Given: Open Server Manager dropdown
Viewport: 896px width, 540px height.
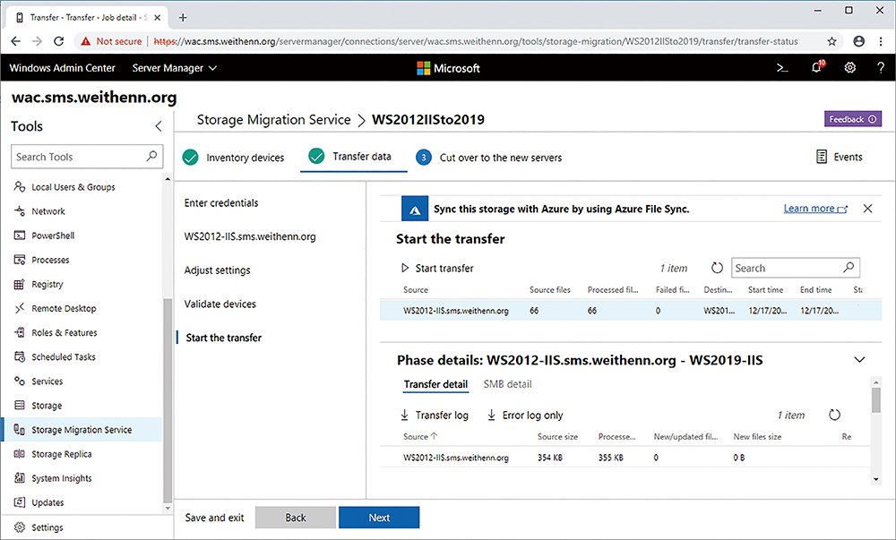Looking at the screenshot, I should (x=175, y=68).
